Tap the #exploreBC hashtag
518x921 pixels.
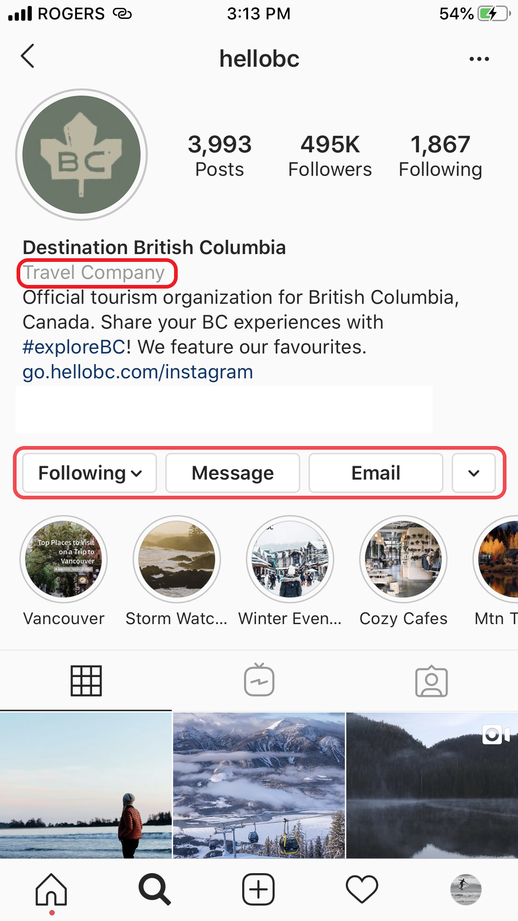tap(74, 347)
